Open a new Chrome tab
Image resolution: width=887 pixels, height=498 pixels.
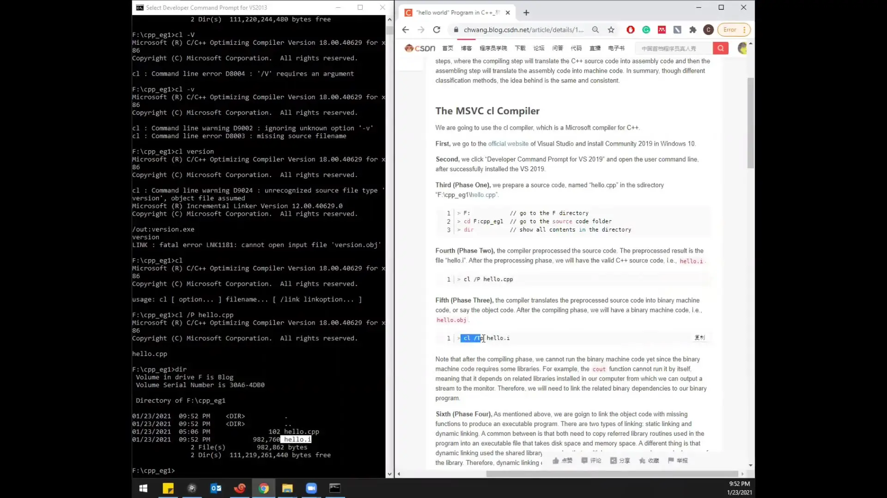[x=526, y=13]
